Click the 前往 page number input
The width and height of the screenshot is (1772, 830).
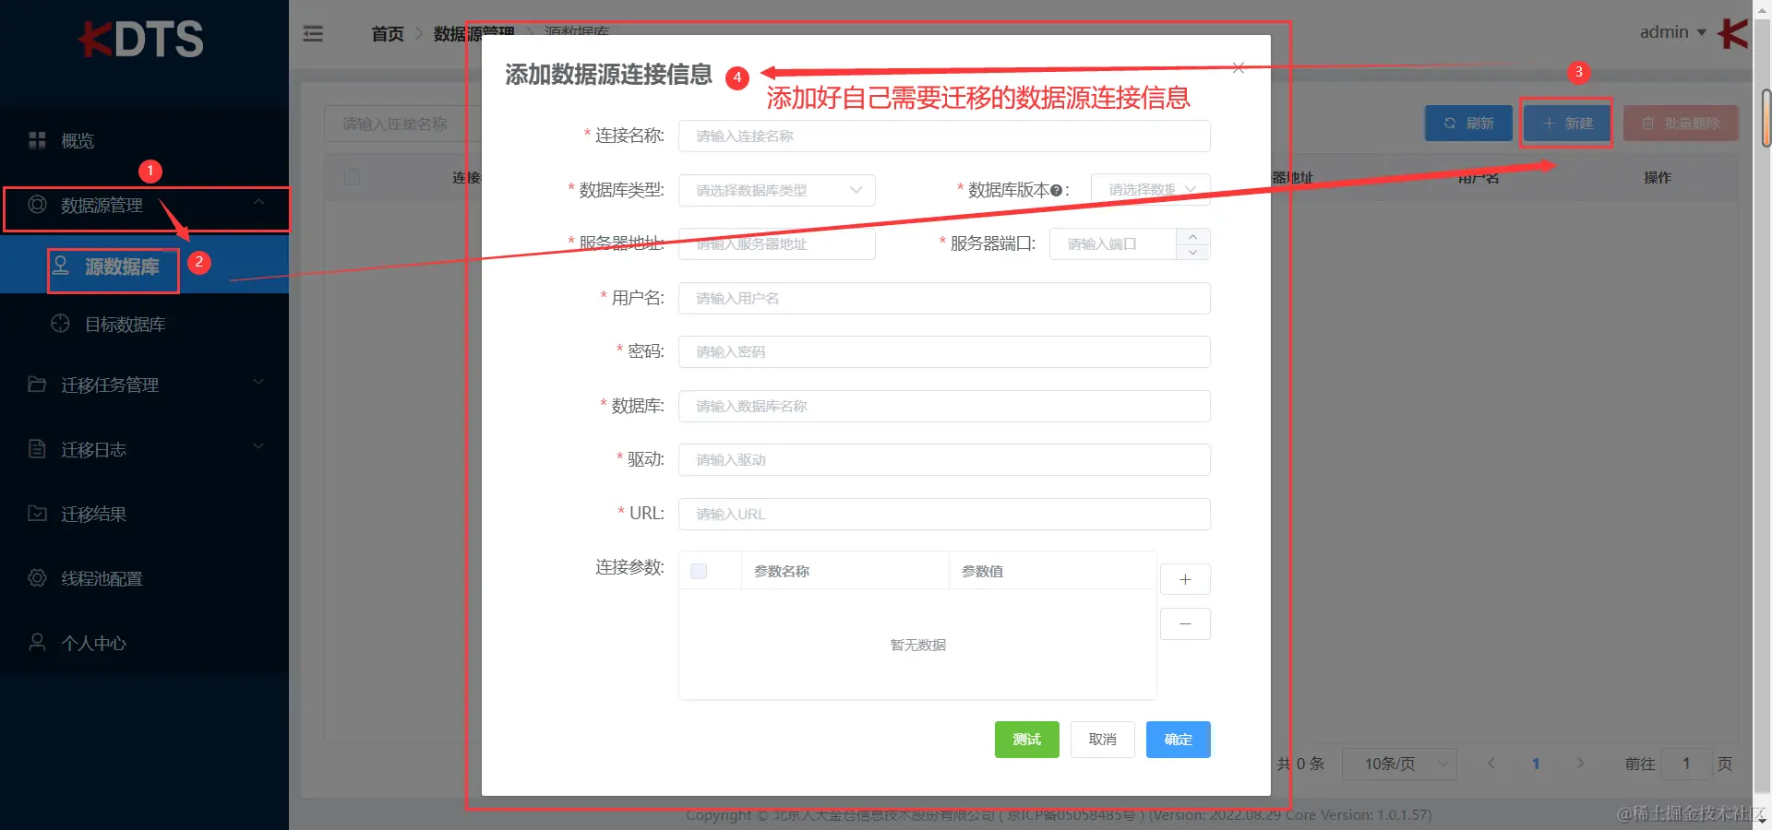(1686, 764)
